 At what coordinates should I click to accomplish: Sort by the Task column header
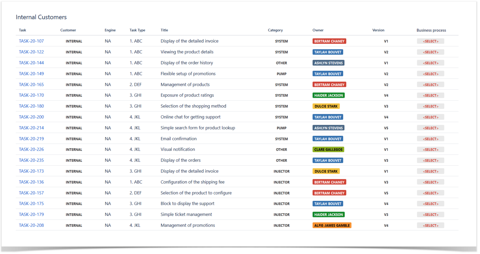point(22,30)
